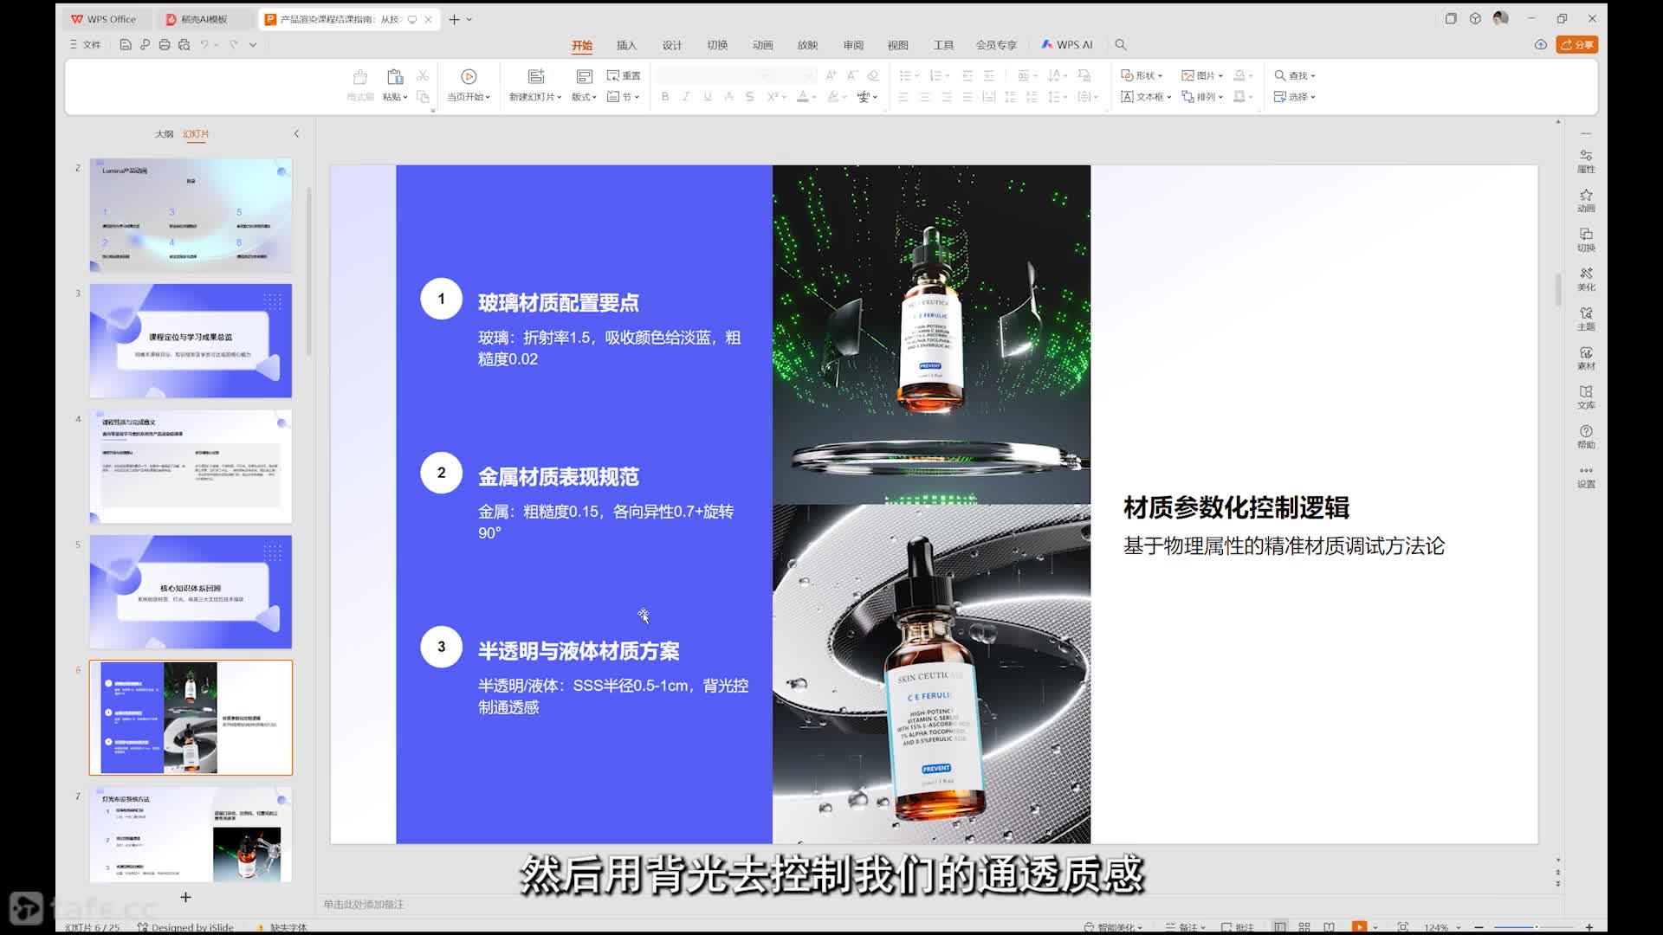
Task: Switch to the 大纲 outline tab
Action: [x=164, y=134]
